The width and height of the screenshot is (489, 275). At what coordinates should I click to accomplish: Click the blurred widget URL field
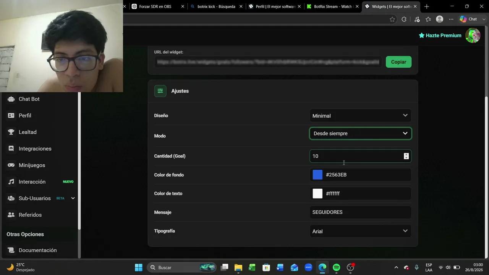pos(268,62)
